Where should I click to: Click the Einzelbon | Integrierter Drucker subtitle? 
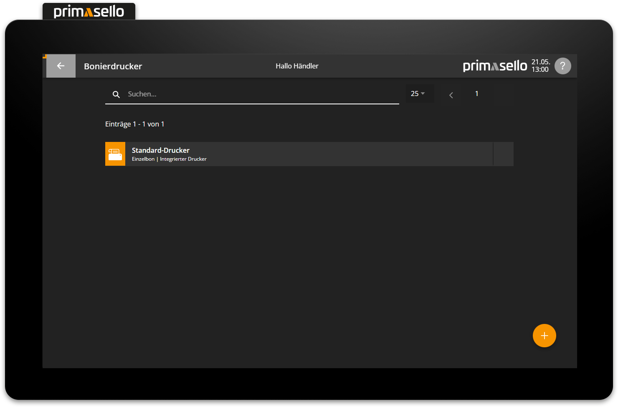pos(169,159)
